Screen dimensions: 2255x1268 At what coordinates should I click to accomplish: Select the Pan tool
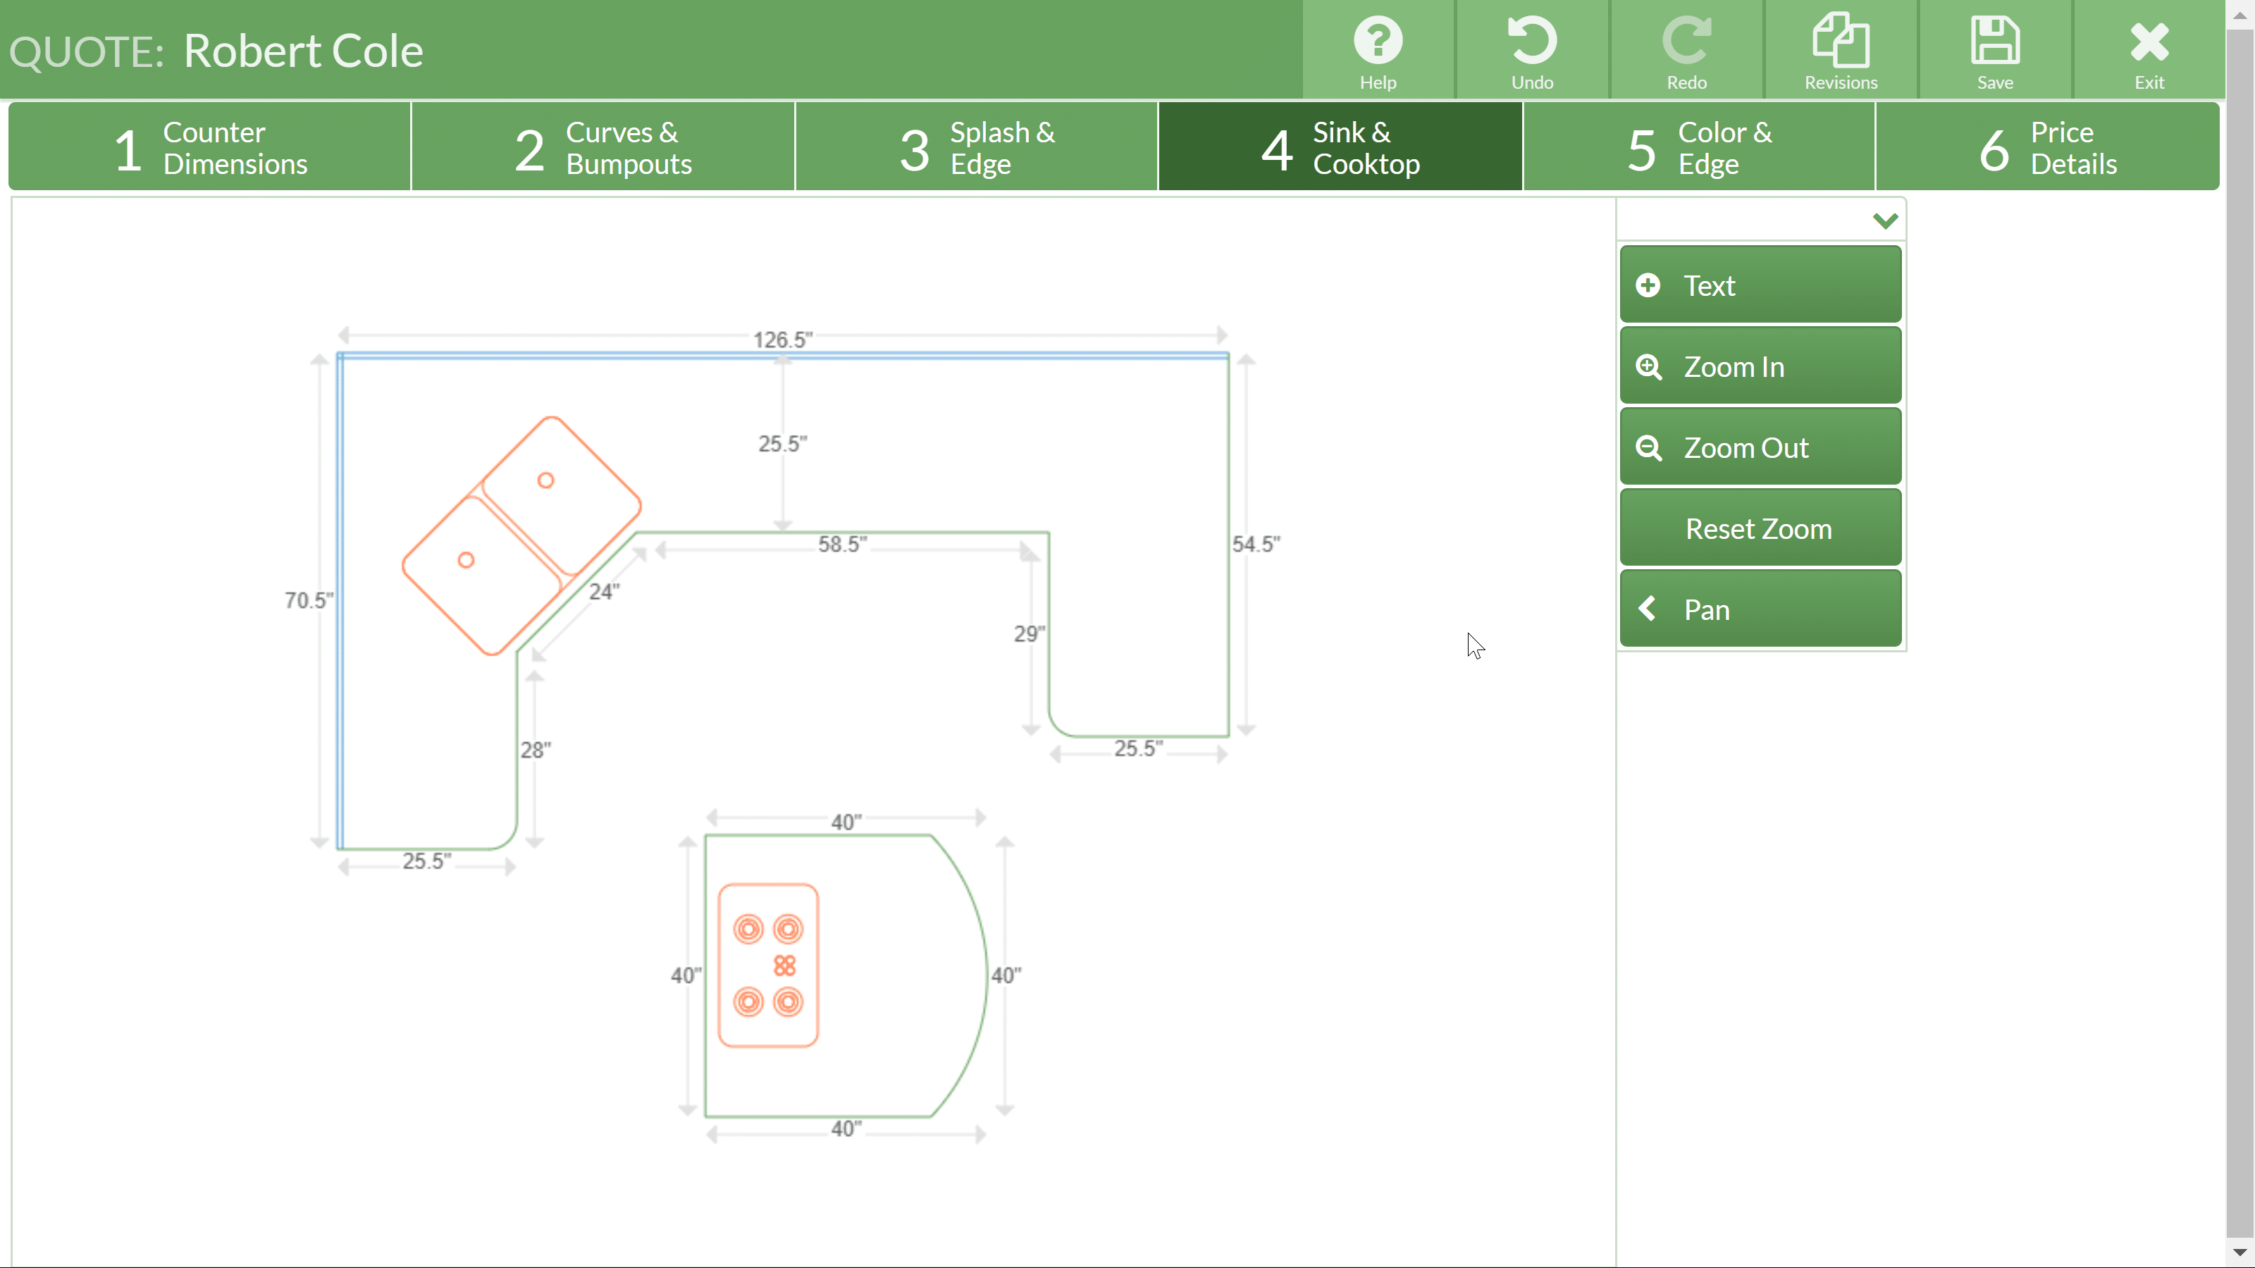(x=1760, y=609)
